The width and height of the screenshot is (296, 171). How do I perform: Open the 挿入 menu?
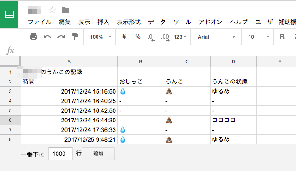pos(103,22)
